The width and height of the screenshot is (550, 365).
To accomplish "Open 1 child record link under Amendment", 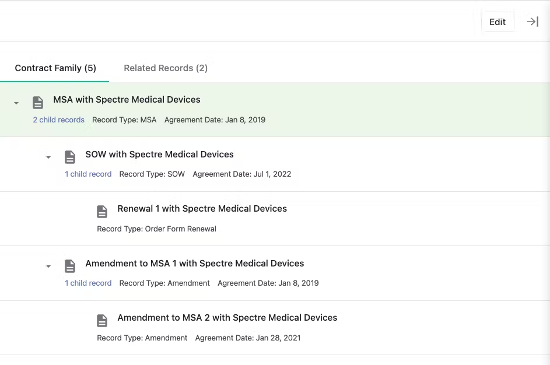I will point(88,283).
